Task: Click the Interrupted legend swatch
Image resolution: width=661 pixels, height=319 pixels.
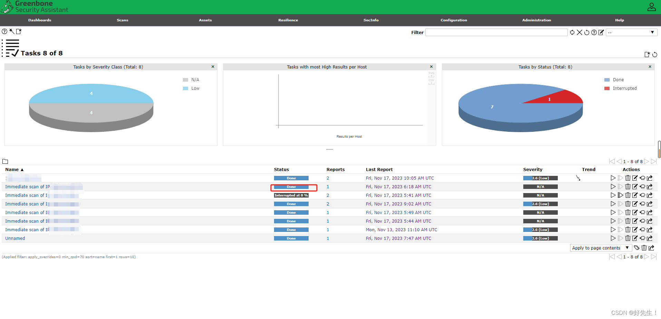Action: coord(607,88)
